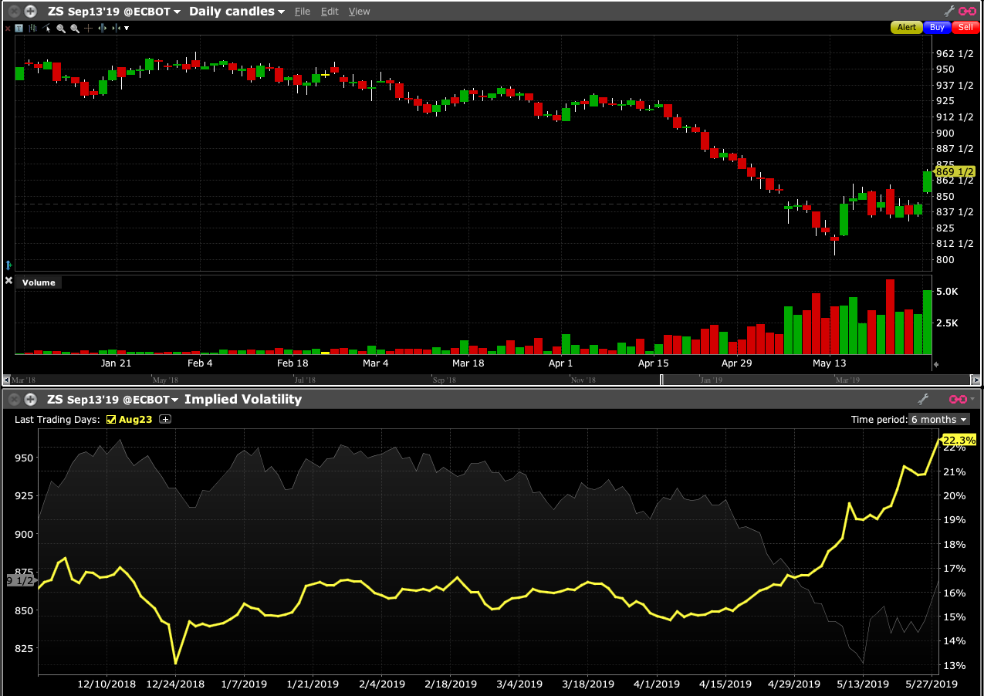Viewport: 984px width, 696px height.
Task: Click the 5.0K volume axis label
Action: point(947,292)
